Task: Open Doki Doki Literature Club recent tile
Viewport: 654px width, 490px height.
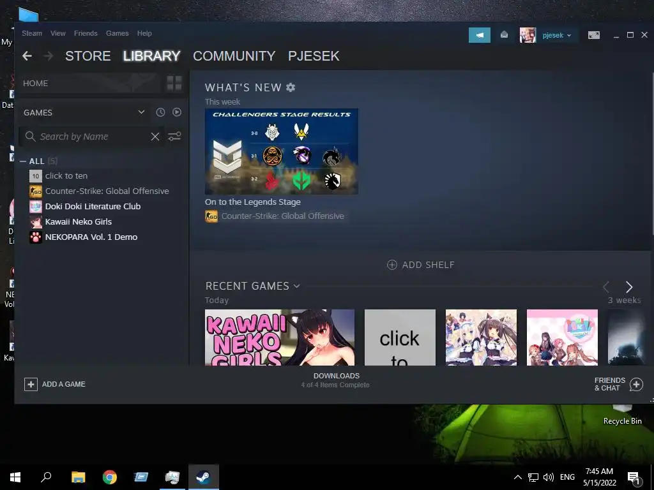Action: (562, 338)
